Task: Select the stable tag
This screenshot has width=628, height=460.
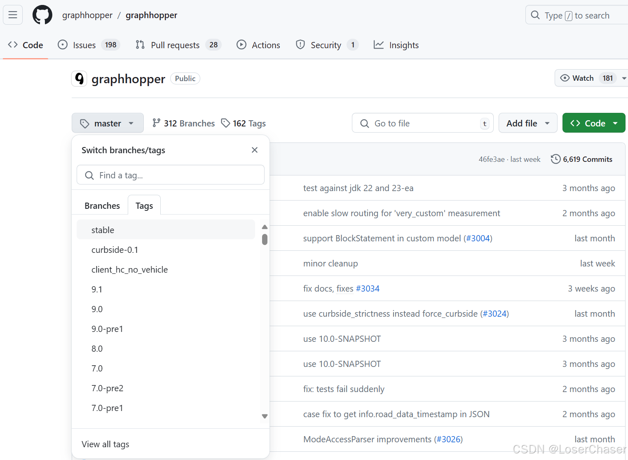Action: (166, 230)
